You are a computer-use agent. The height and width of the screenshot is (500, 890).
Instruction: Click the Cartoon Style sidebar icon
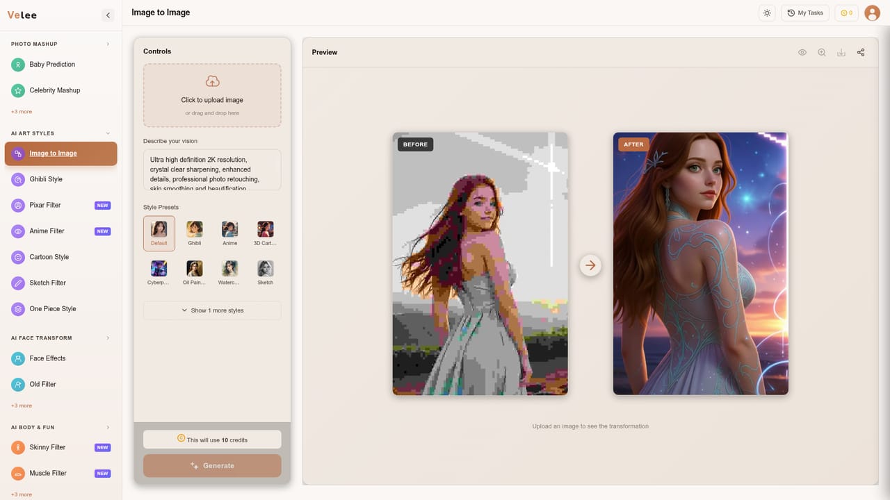[18, 257]
